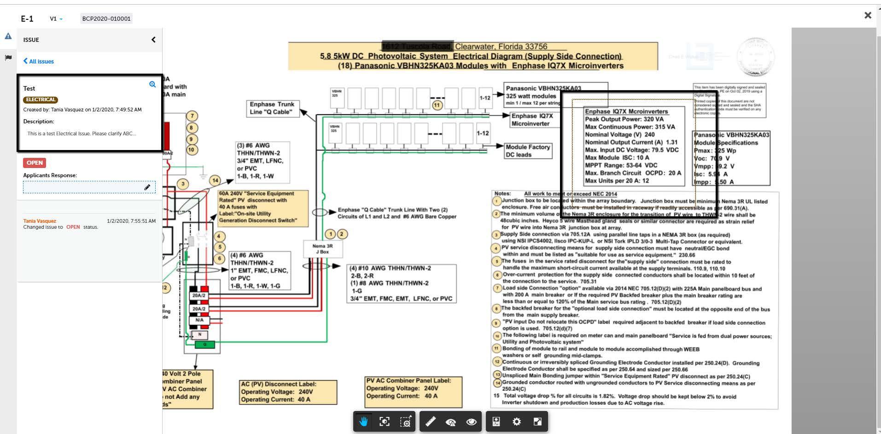Click the ELECTRICAL tag badge
Screen dimensions: 881x434
click(41, 99)
